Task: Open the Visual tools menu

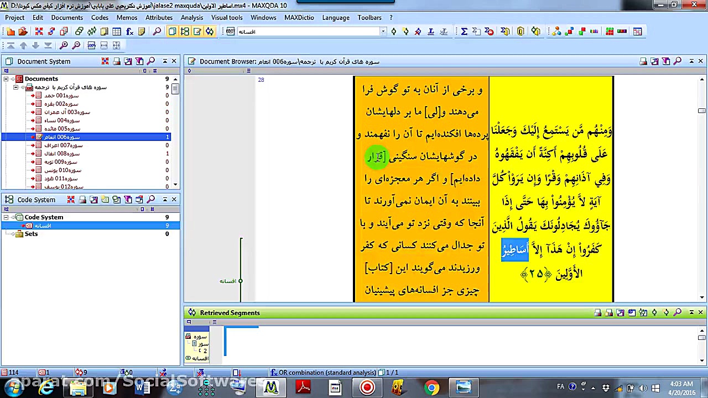Action: click(x=227, y=17)
